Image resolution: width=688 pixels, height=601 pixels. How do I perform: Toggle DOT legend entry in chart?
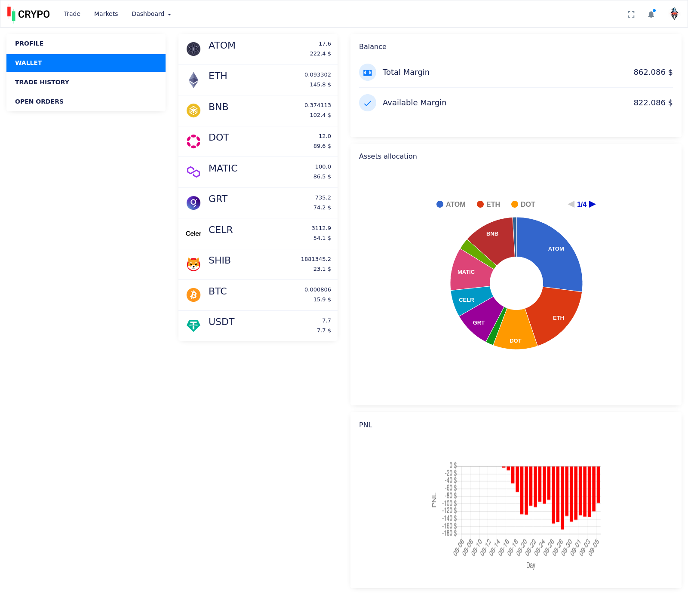(x=523, y=205)
